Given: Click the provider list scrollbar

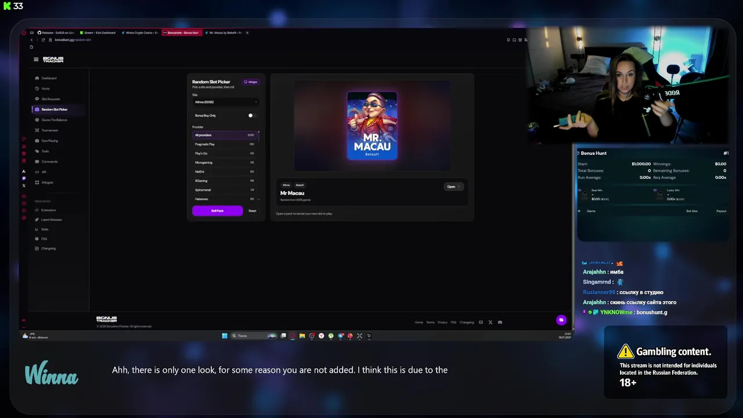Looking at the screenshot, I should coord(258,136).
